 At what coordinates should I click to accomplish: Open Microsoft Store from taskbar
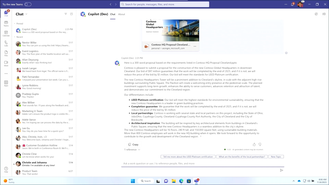tap(189, 181)
